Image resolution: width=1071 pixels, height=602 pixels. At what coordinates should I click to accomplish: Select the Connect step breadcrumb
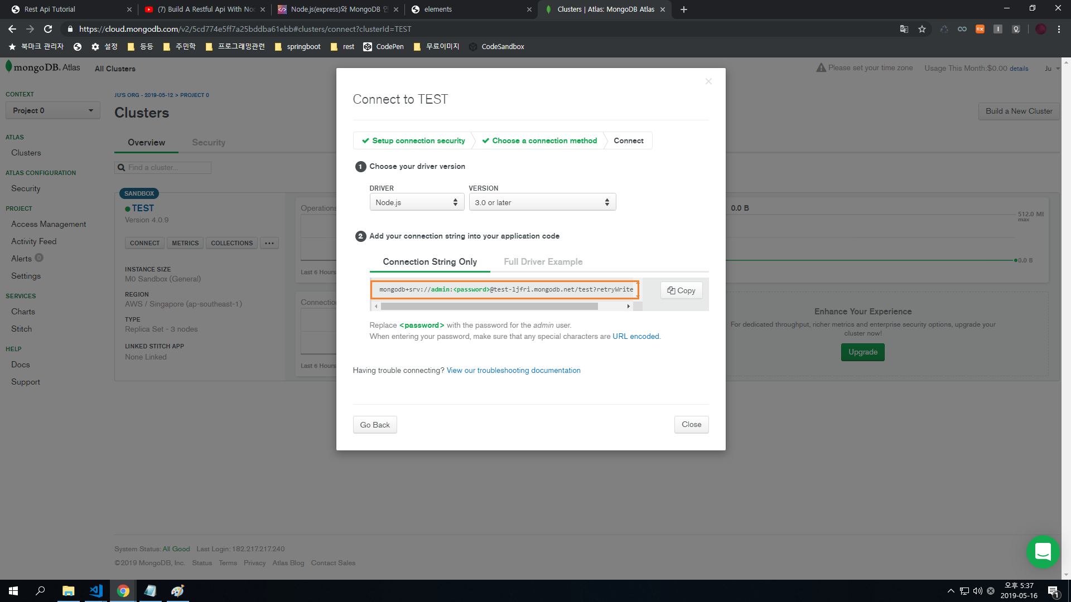point(629,140)
